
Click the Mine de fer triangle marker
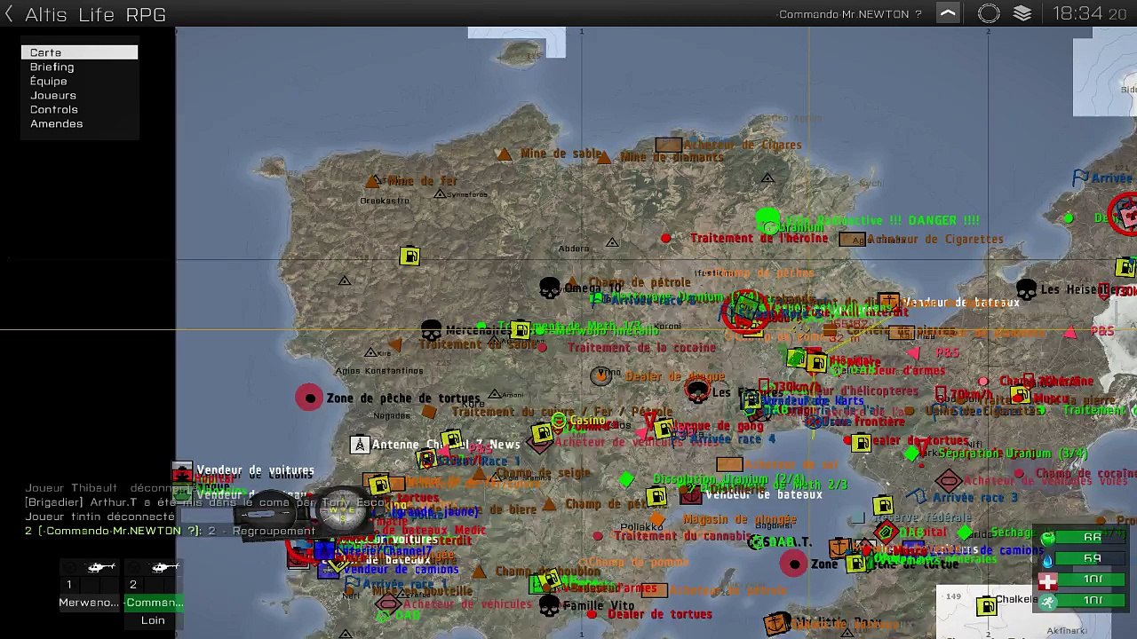[x=372, y=181]
